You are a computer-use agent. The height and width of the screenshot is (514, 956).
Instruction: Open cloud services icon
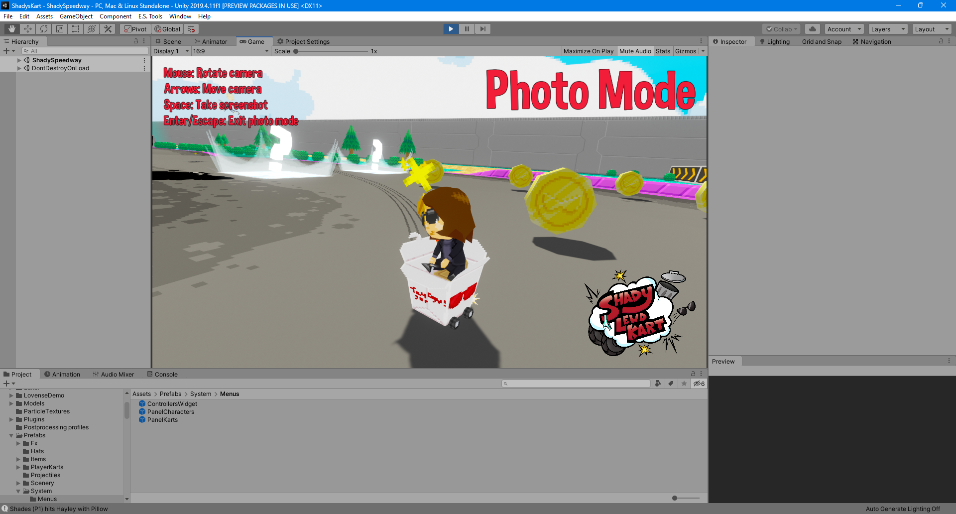pyautogui.click(x=812, y=29)
